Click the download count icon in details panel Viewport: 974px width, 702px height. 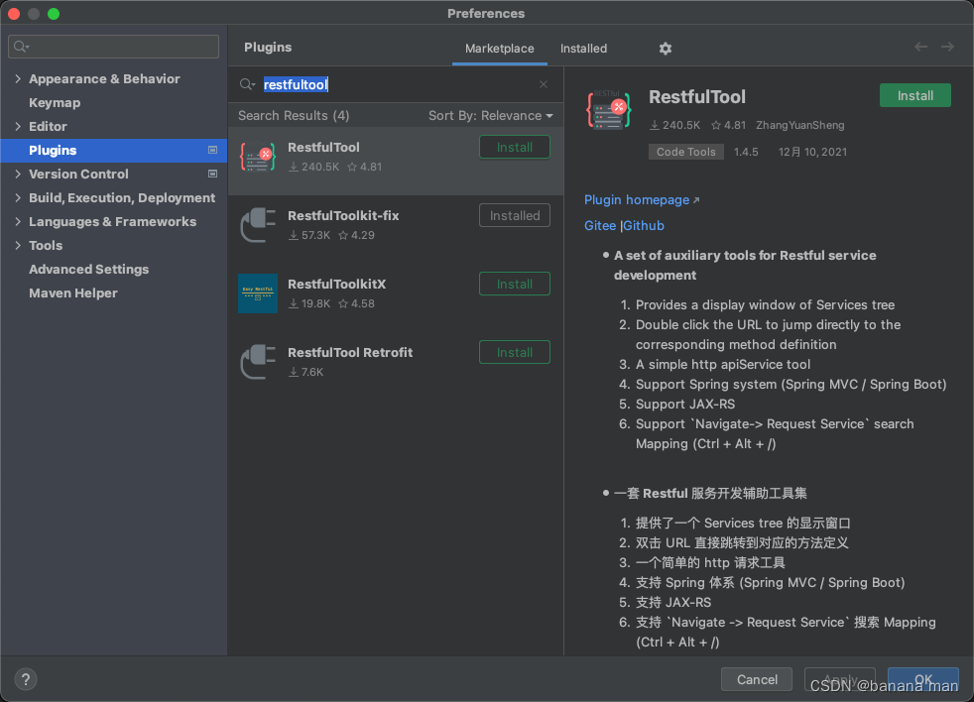[654, 125]
